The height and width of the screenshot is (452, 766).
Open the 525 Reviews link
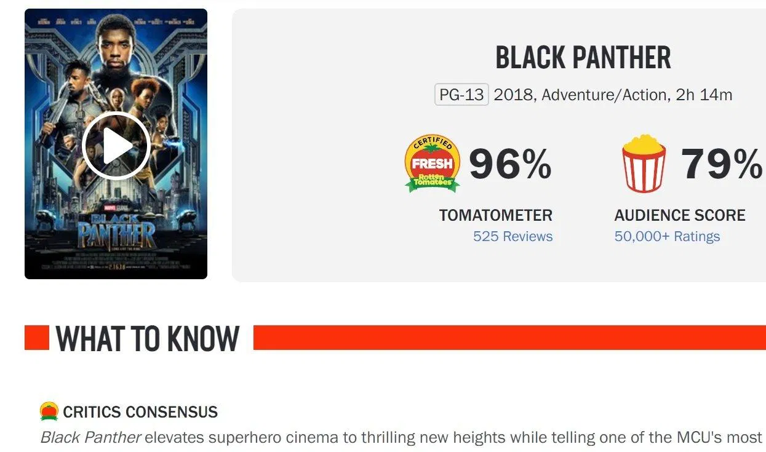513,236
